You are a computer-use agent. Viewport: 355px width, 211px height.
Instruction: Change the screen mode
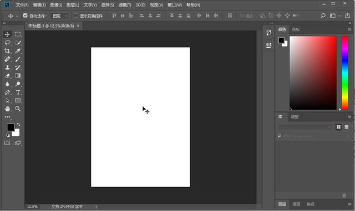point(17,143)
